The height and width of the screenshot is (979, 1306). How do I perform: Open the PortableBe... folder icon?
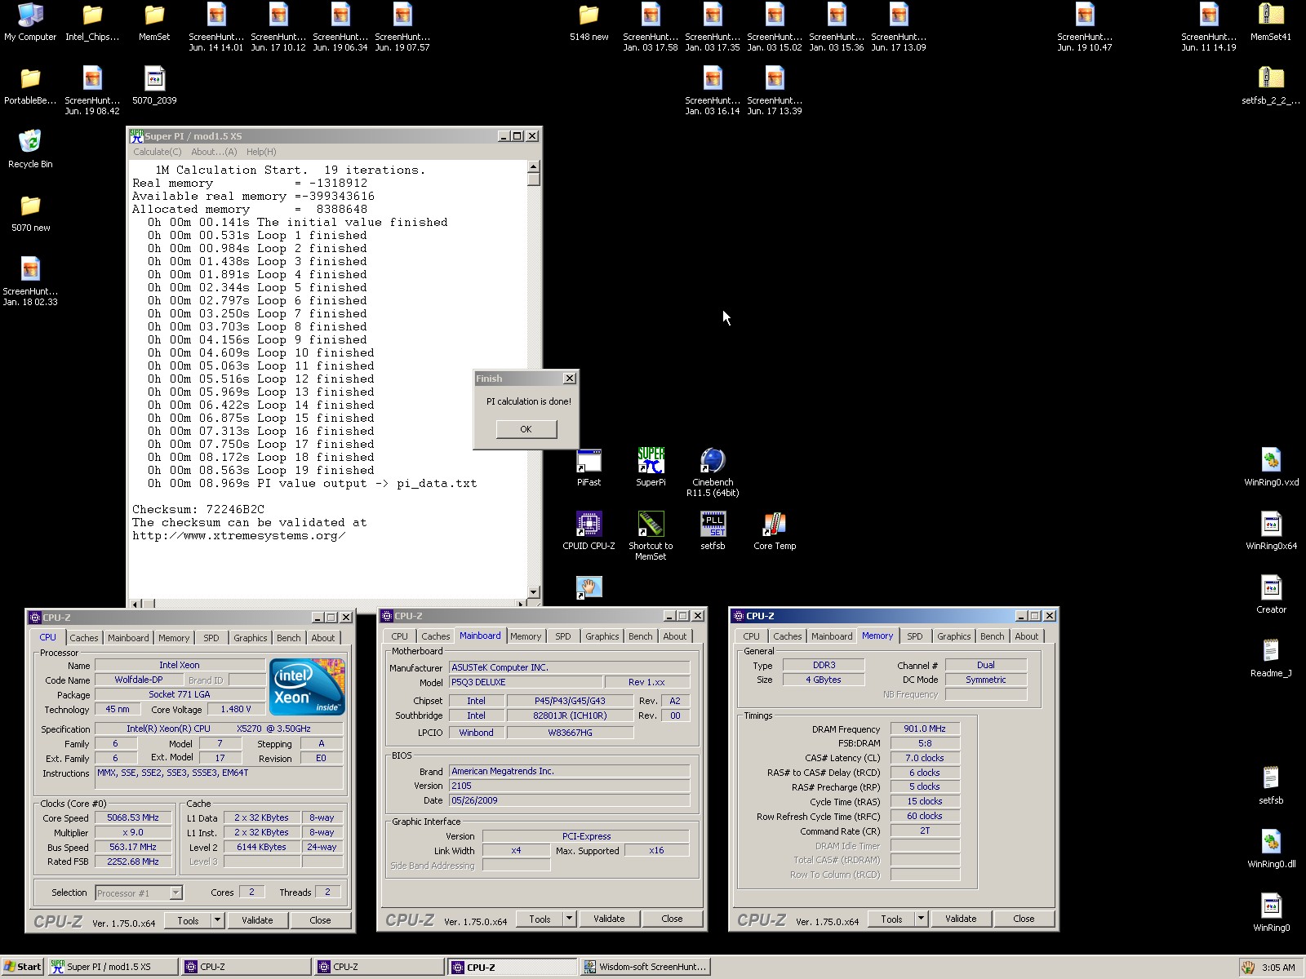coord(30,86)
